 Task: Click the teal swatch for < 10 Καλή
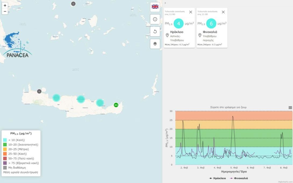click(5, 140)
